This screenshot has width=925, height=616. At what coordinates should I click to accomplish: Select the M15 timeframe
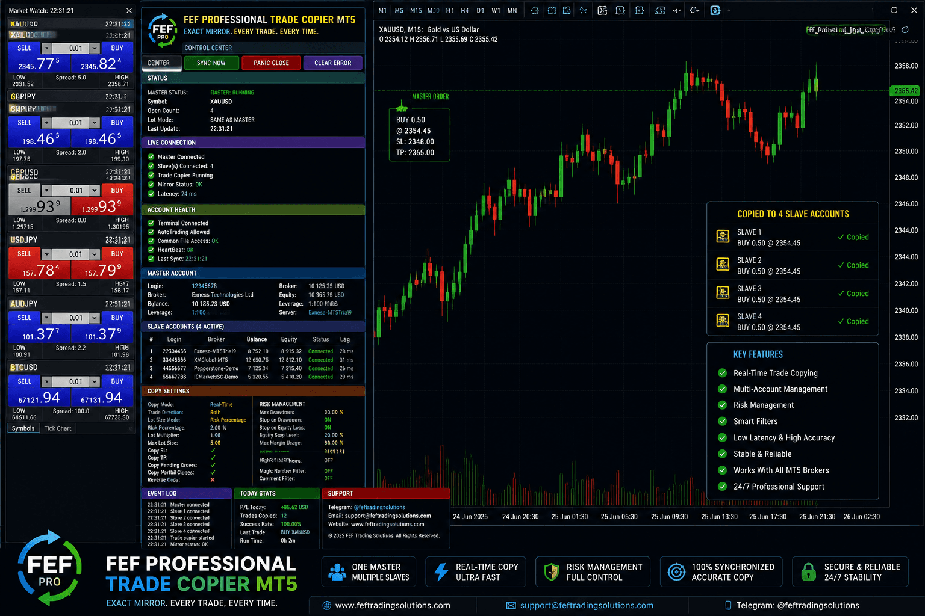pos(416,10)
